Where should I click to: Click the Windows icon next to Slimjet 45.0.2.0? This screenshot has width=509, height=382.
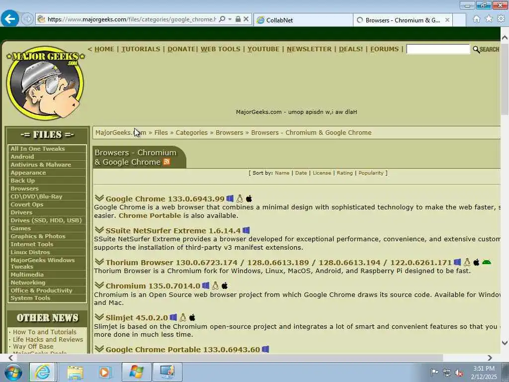[x=173, y=317]
